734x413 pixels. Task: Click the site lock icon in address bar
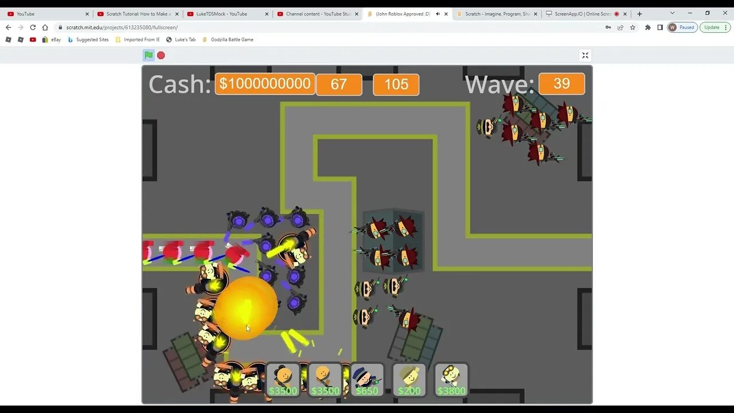(x=60, y=27)
